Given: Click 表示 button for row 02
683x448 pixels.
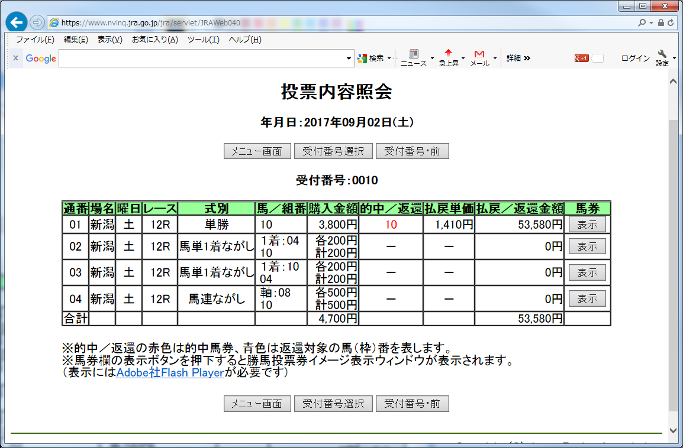Looking at the screenshot, I should click(587, 246).
